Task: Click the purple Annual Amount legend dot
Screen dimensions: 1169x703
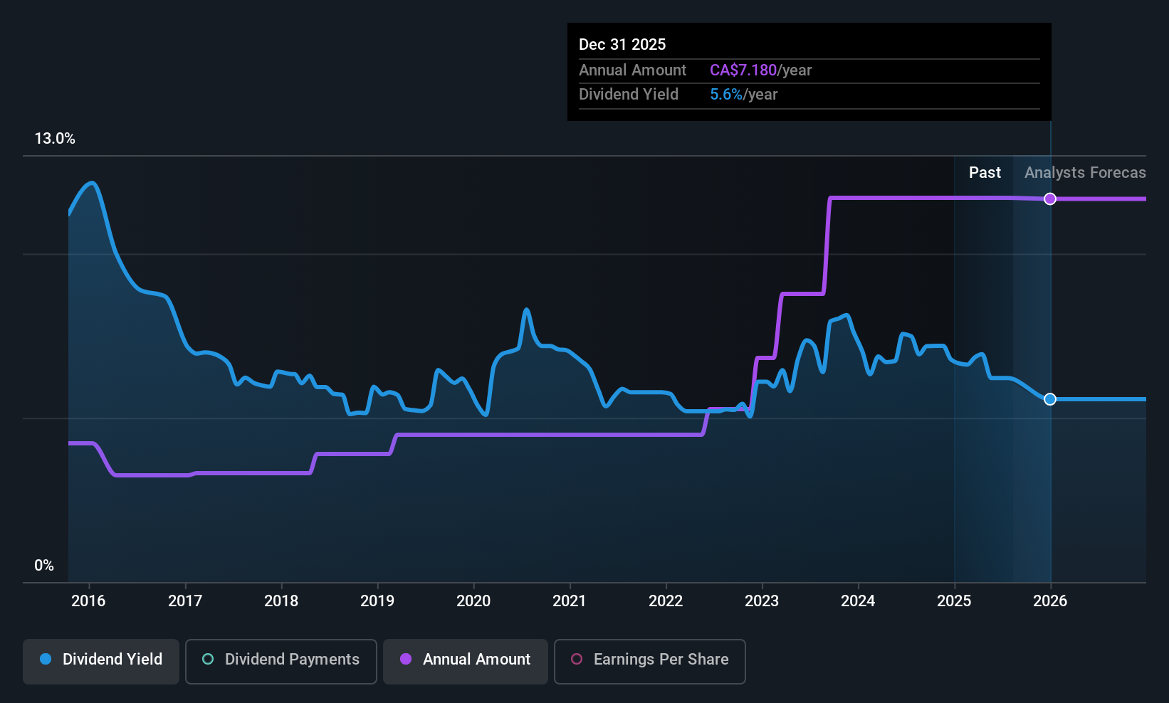Action: [406, 660]
